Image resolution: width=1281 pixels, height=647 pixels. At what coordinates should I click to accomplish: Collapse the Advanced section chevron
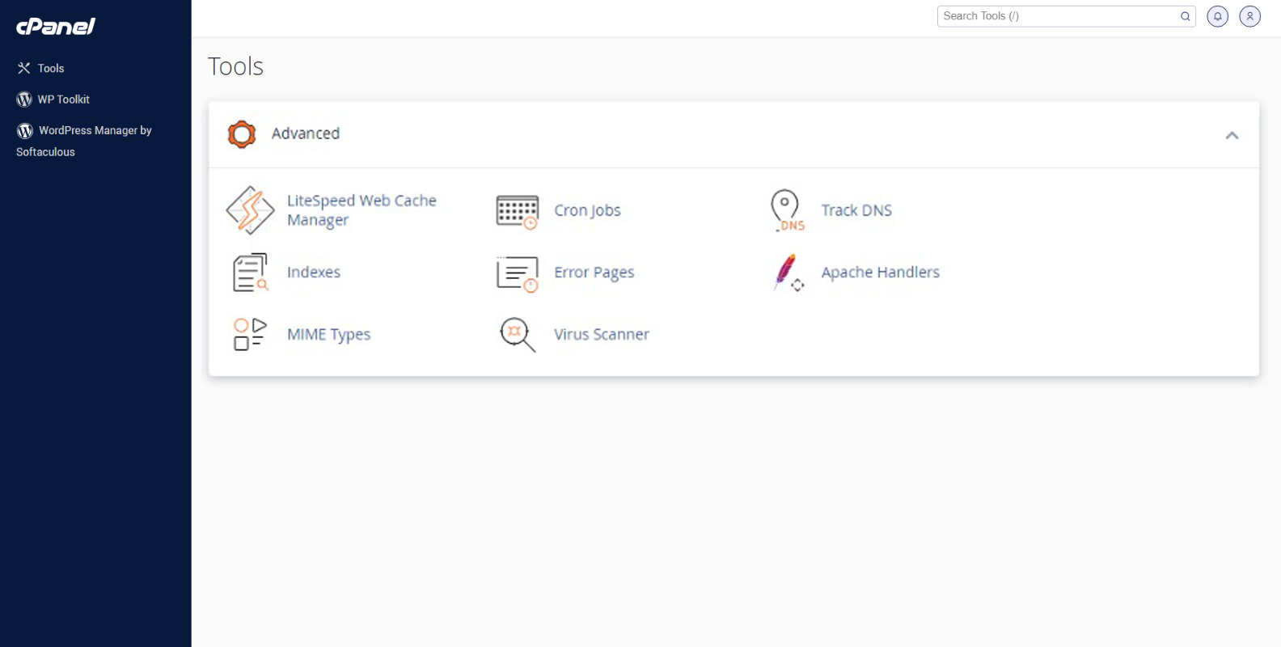[1232, 135]
